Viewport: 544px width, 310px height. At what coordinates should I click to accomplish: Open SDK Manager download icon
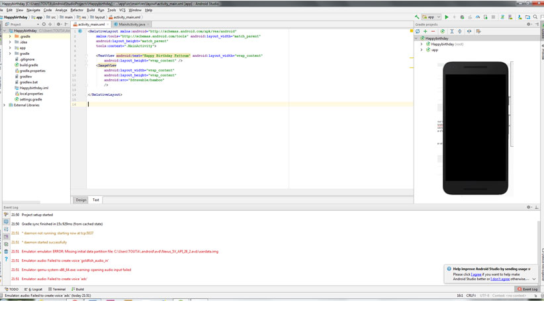pos(520,17)
